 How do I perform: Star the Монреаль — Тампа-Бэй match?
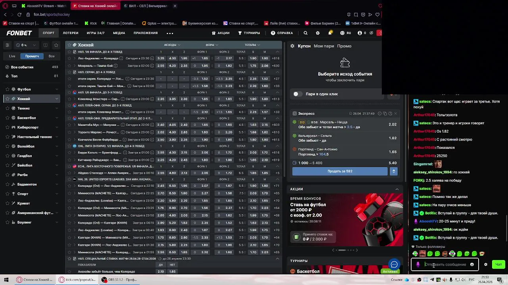(69, 66)
